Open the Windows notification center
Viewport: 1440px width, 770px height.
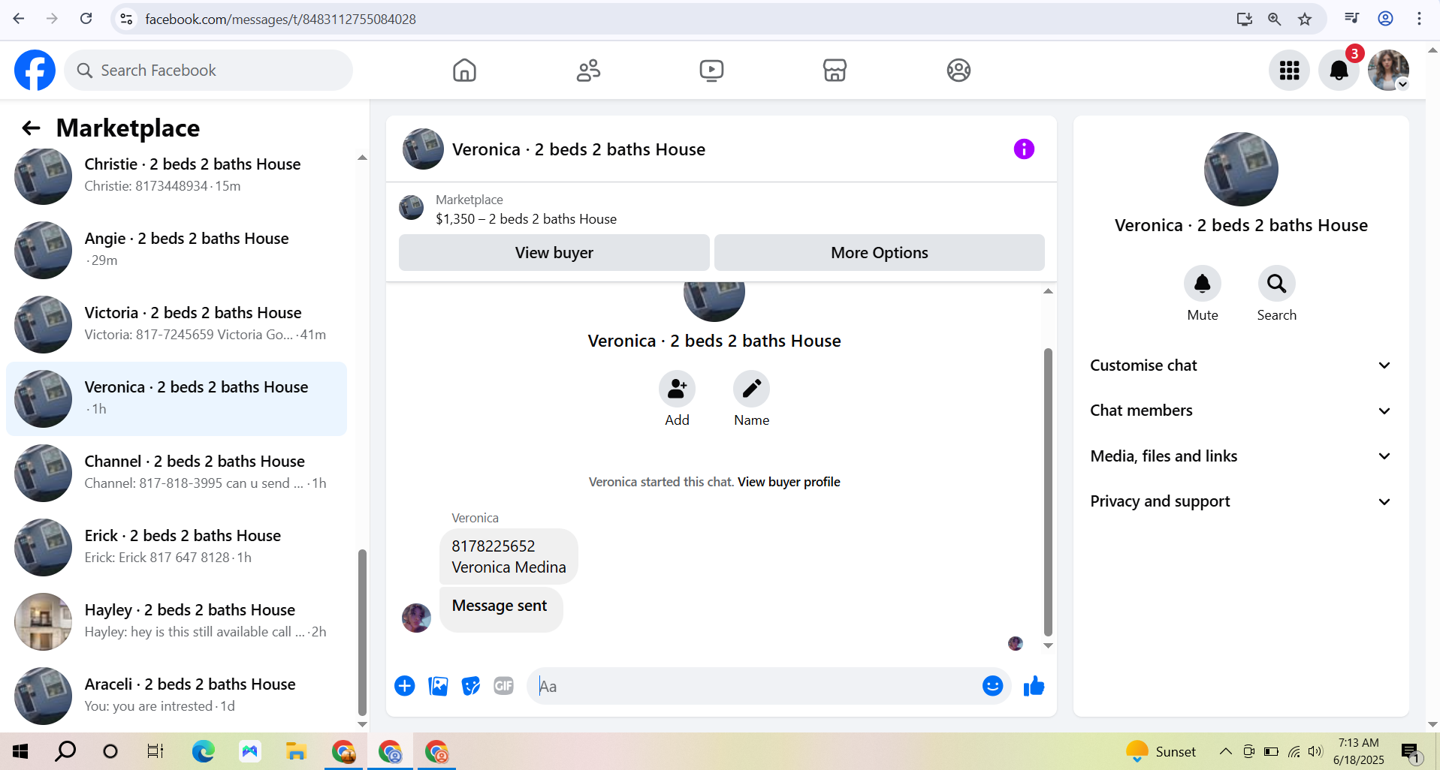tap(1410, 751)
